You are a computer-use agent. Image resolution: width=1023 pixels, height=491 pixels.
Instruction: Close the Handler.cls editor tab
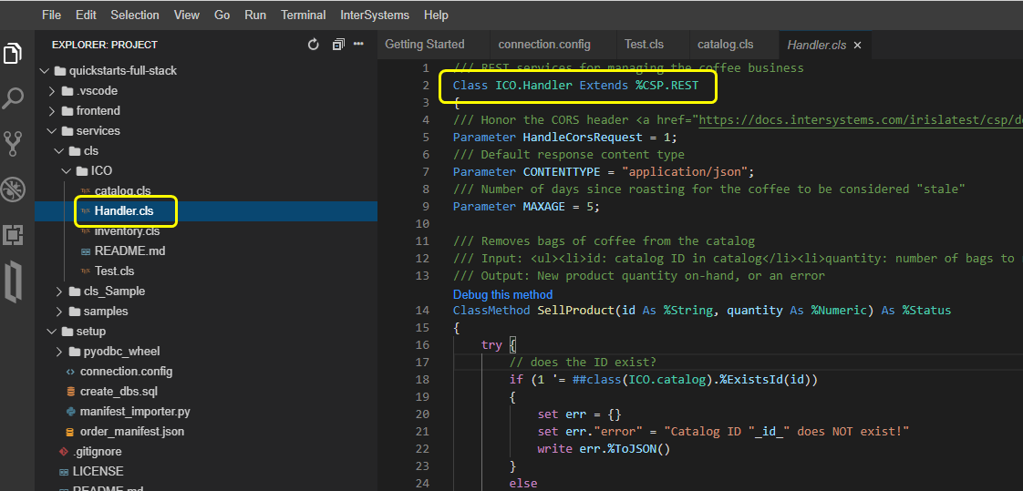tap(857, 45)
